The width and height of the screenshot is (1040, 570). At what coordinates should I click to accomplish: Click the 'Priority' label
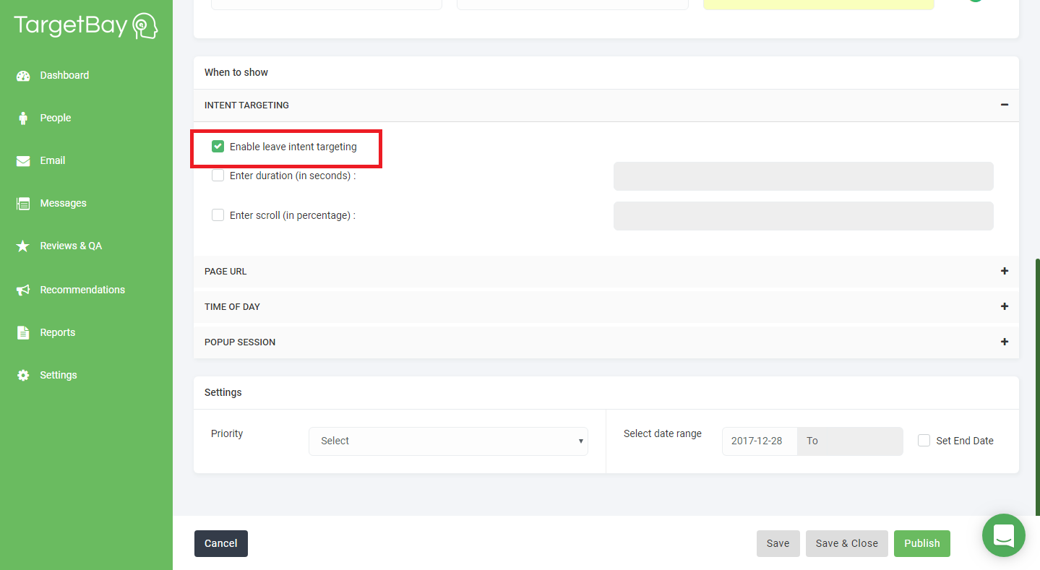pos(227,433)
